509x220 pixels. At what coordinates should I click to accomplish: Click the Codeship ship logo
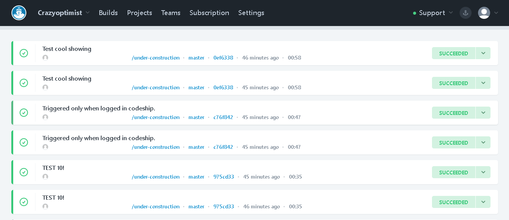click(19, 13)
